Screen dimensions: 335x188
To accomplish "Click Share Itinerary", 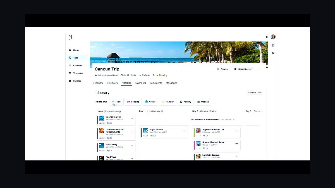I will pos(243,69).
